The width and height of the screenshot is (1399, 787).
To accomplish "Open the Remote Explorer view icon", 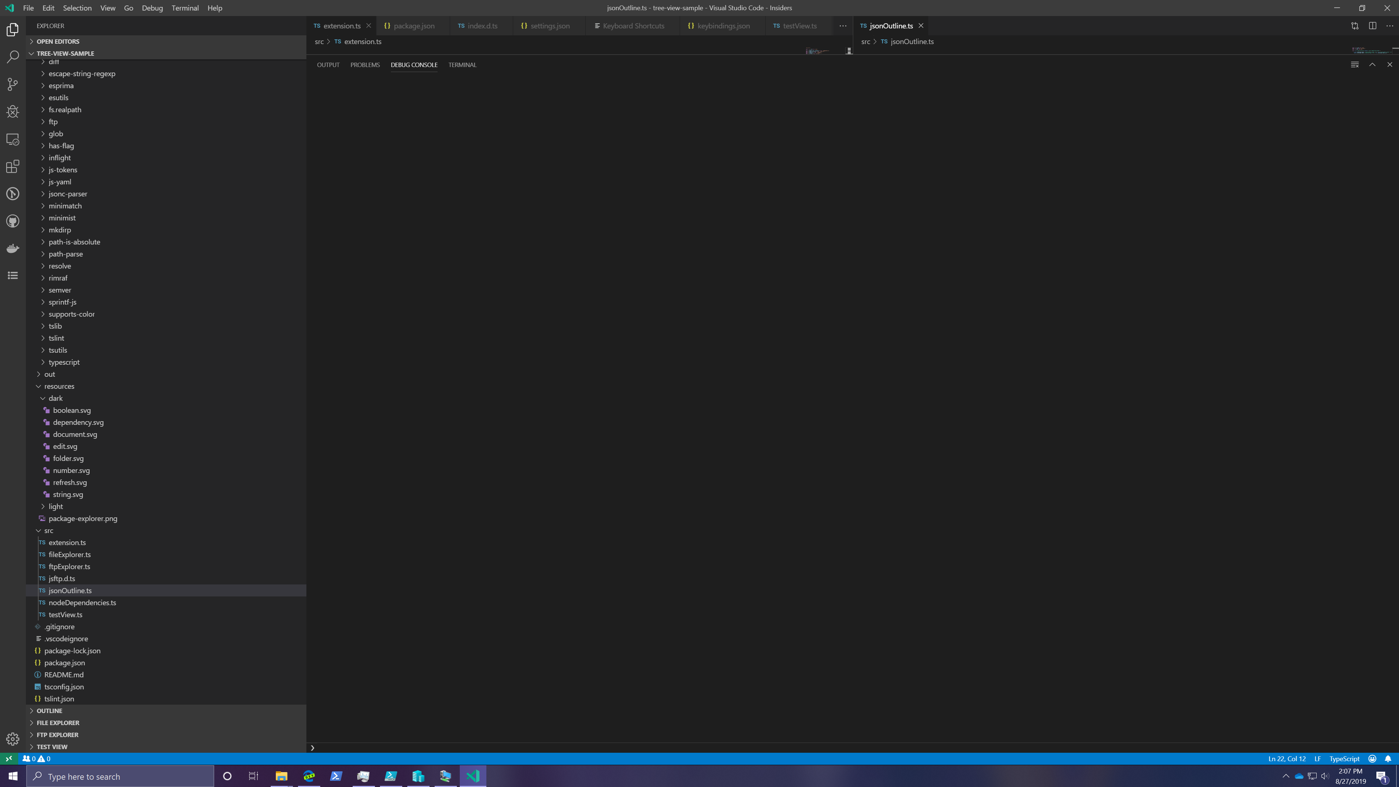I will (12, 139).
